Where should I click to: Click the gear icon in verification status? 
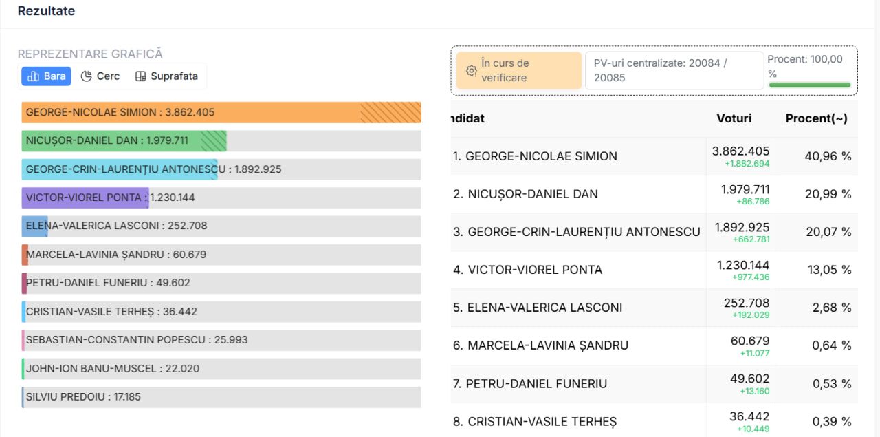click(472, 71)
